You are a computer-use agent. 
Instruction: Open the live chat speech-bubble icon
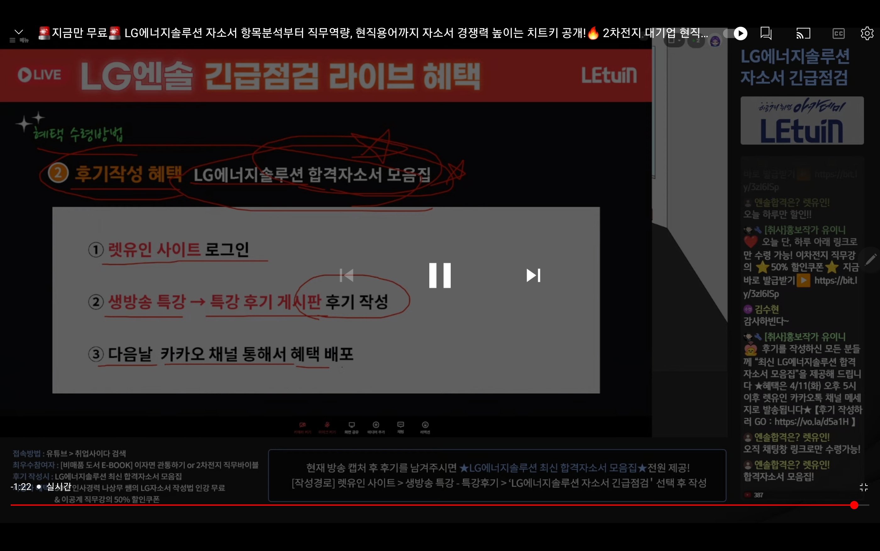tap(766, 34)
